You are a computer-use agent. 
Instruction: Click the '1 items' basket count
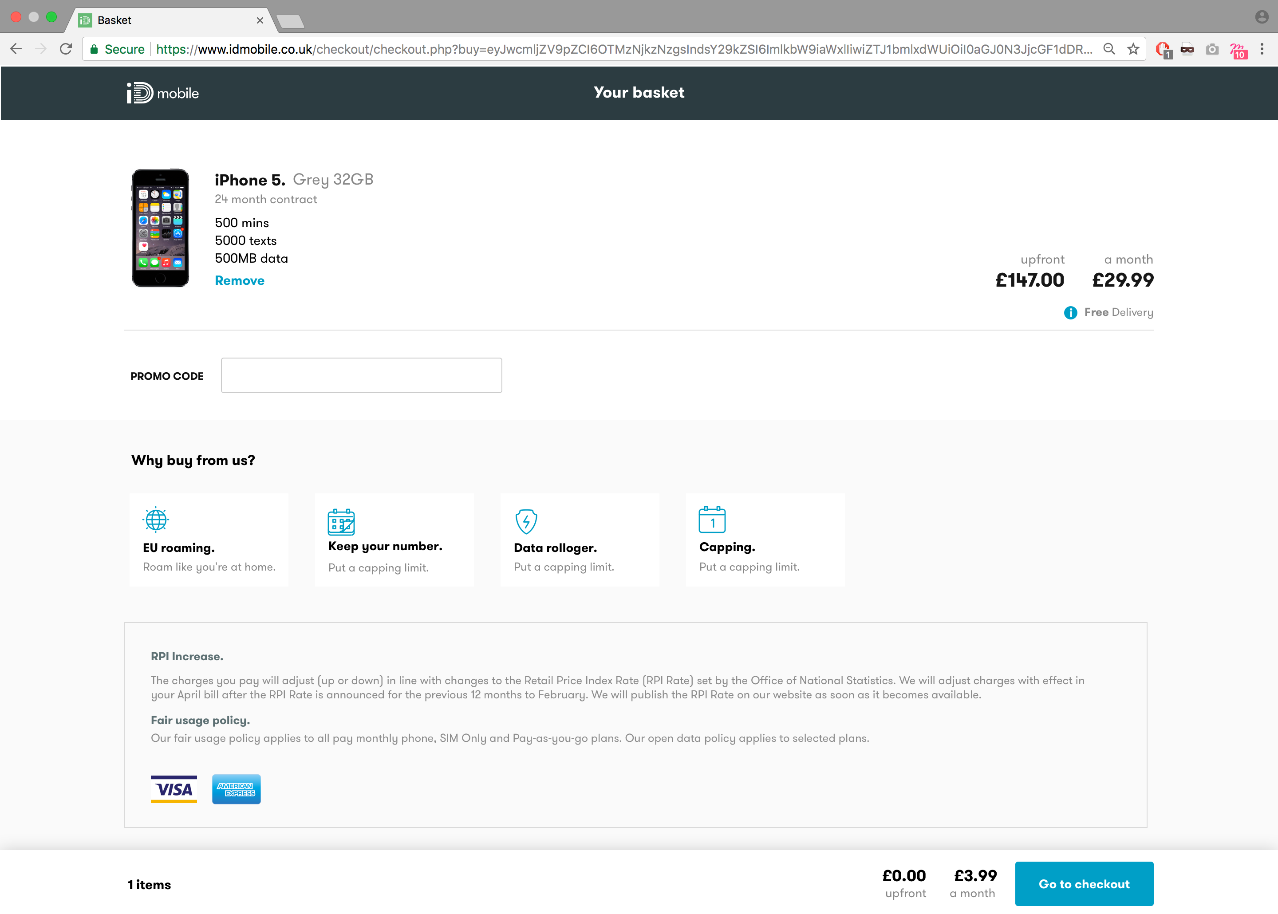click(x=149, y=885)
